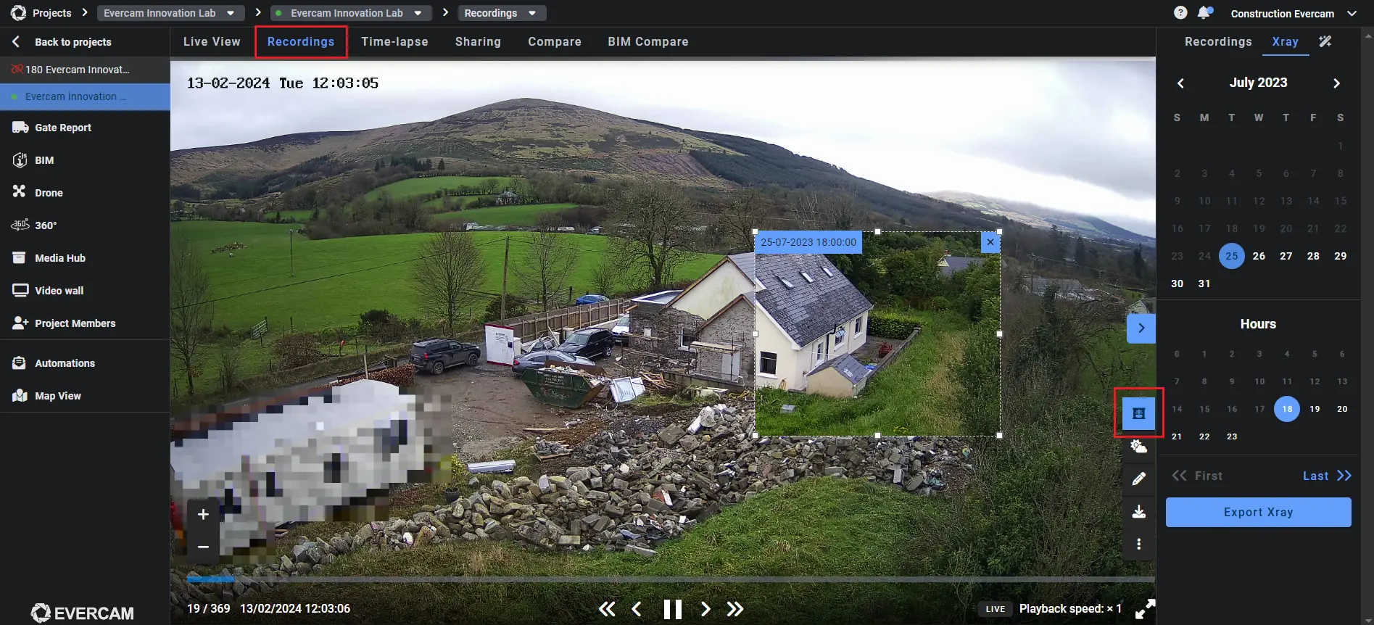The width and height of the screenshot is (1374, 625).
Task: Step to the next frame
Action: [x=705, y=609]
